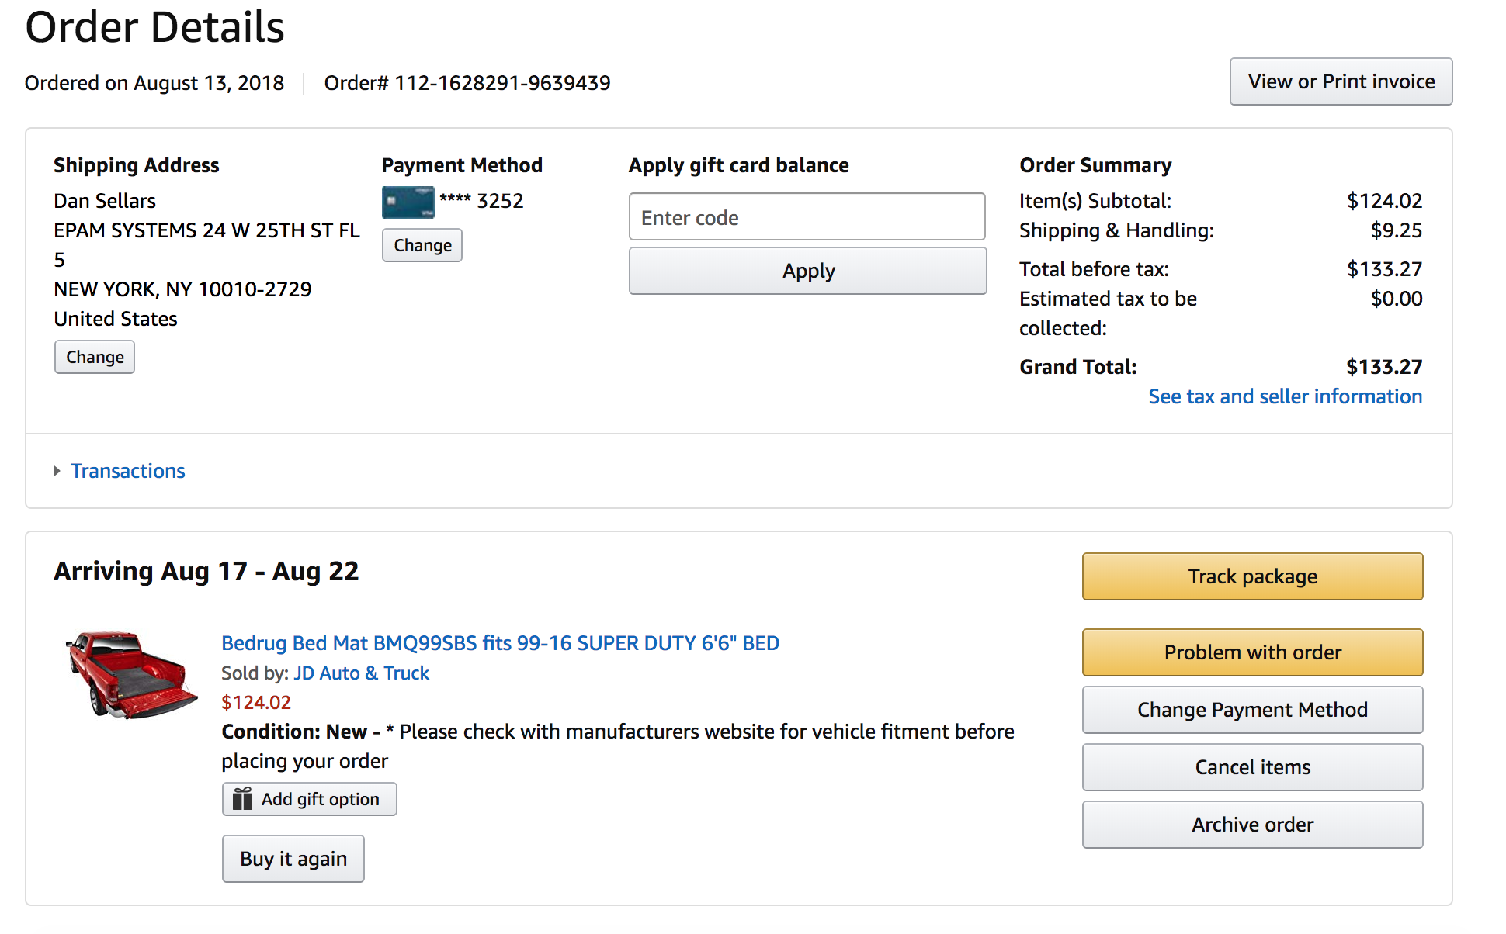Track package for this order

tap(1252, 576)
